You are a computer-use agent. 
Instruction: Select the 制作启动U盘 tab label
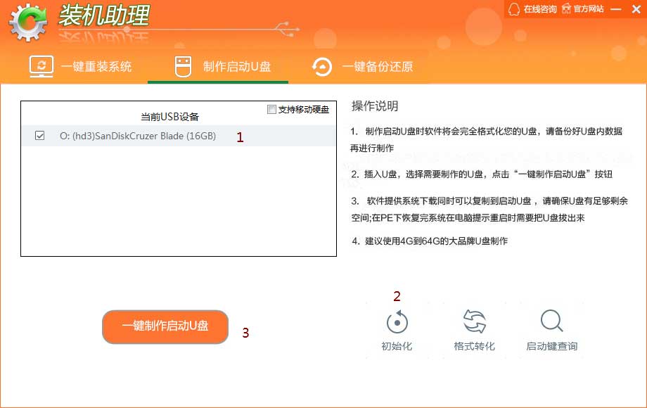click(237, 67)
